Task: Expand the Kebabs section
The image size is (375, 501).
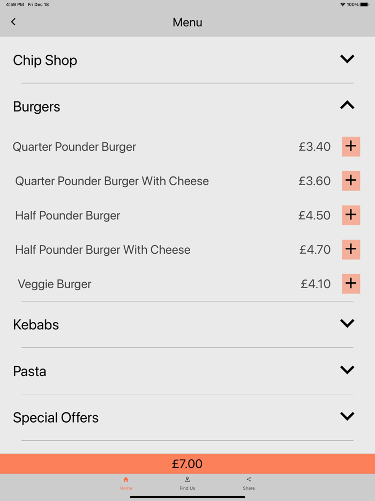Action: 347,323
